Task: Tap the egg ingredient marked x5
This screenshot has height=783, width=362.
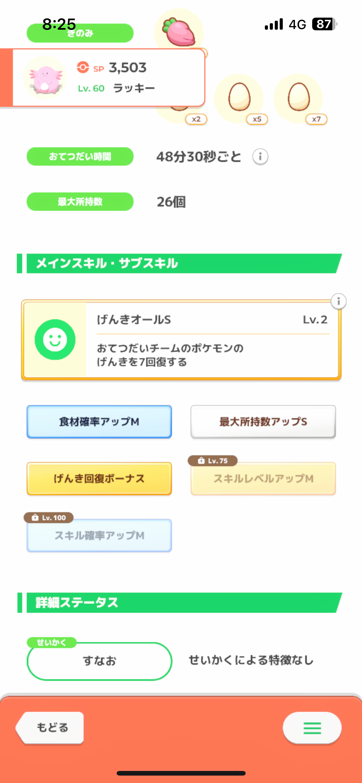Action: pos(239,97)
